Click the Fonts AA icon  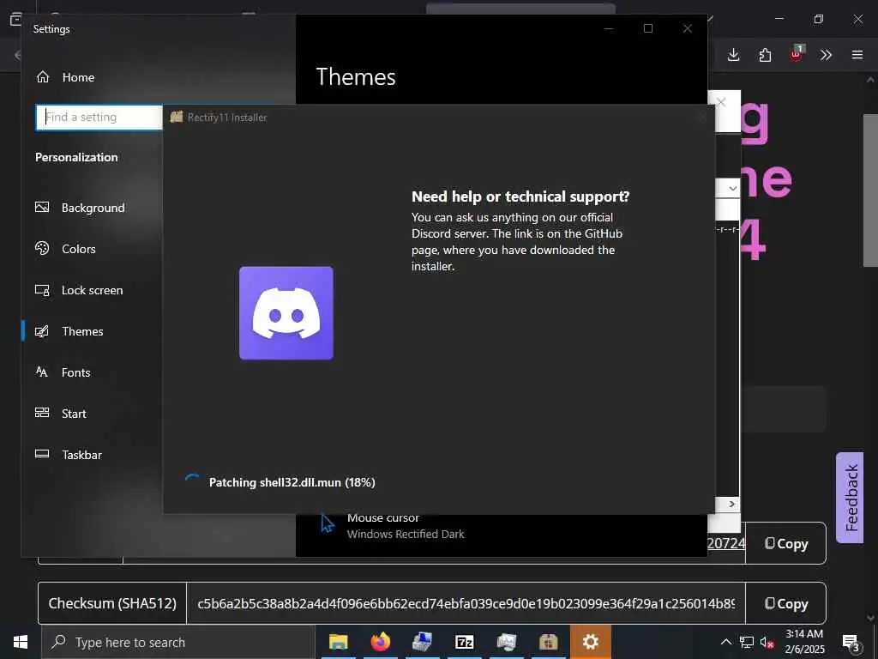click(41, 372)
